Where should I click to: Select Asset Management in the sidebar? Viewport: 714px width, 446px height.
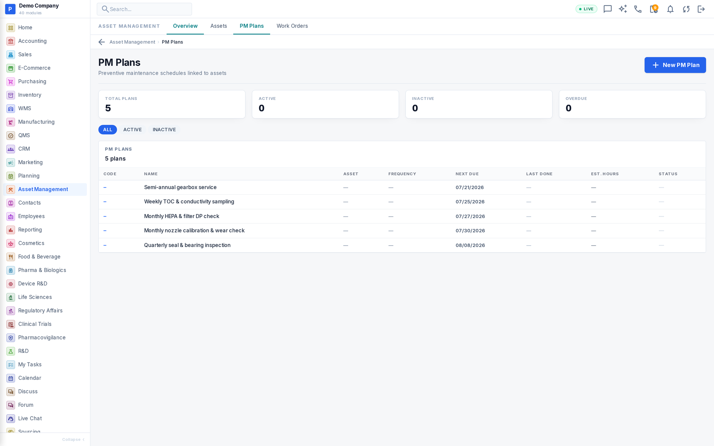pyautogui.click(x=45, y=190)
